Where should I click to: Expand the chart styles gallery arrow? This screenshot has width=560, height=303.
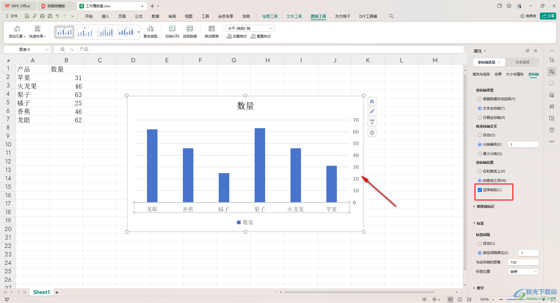tap(139, 32)
